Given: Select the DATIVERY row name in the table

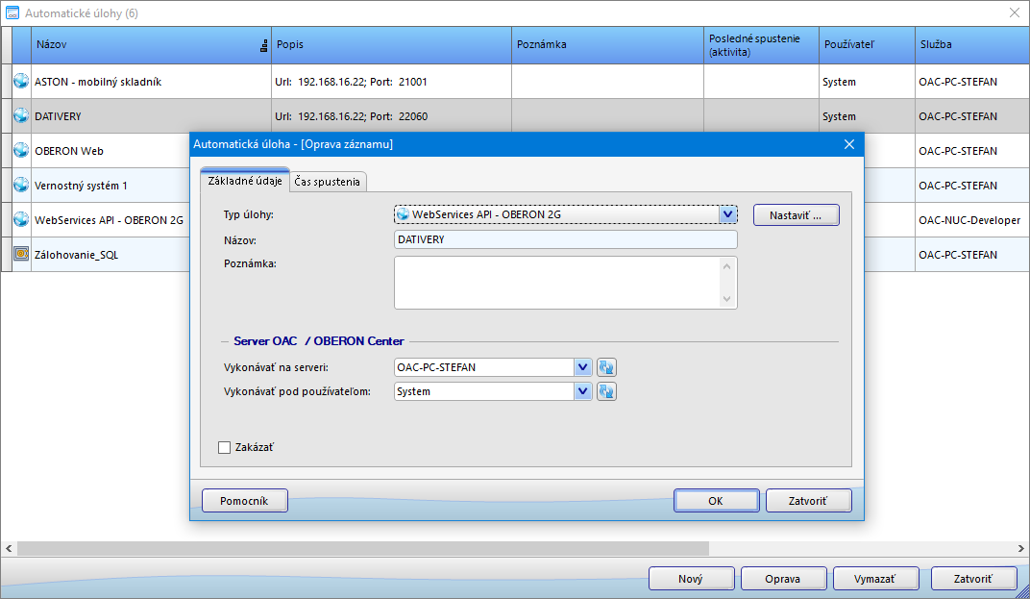Looking at the screenshot, I should tap(58, 116).
